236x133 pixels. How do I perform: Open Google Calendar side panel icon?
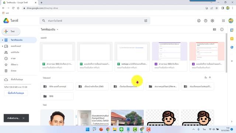[x=232, y=30]
